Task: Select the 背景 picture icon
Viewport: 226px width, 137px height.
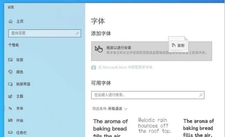Action: (10, 60)
